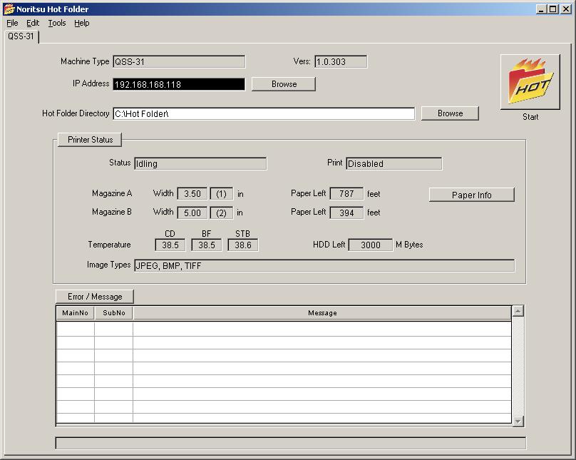The image size is (576, 460).
Task: Click the message list scroll up arrow
Action: pyautogui.click(x=518, y=311)
